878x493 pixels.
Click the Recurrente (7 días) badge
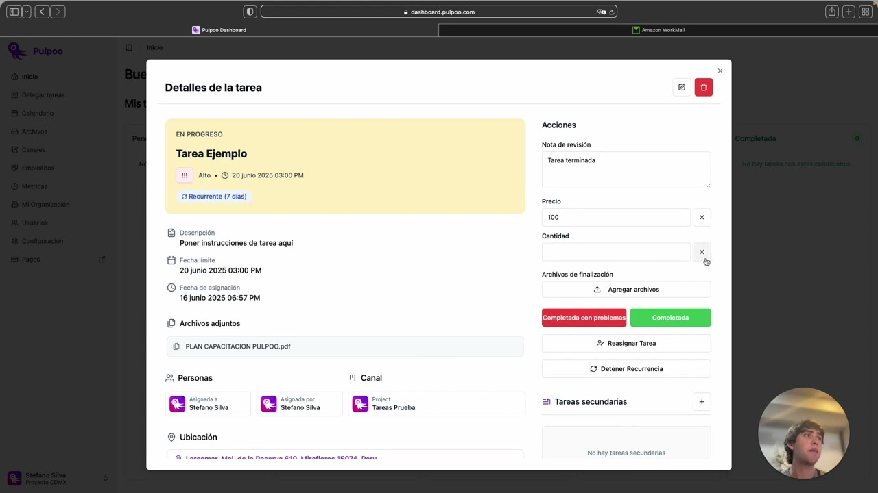point(214,197)
